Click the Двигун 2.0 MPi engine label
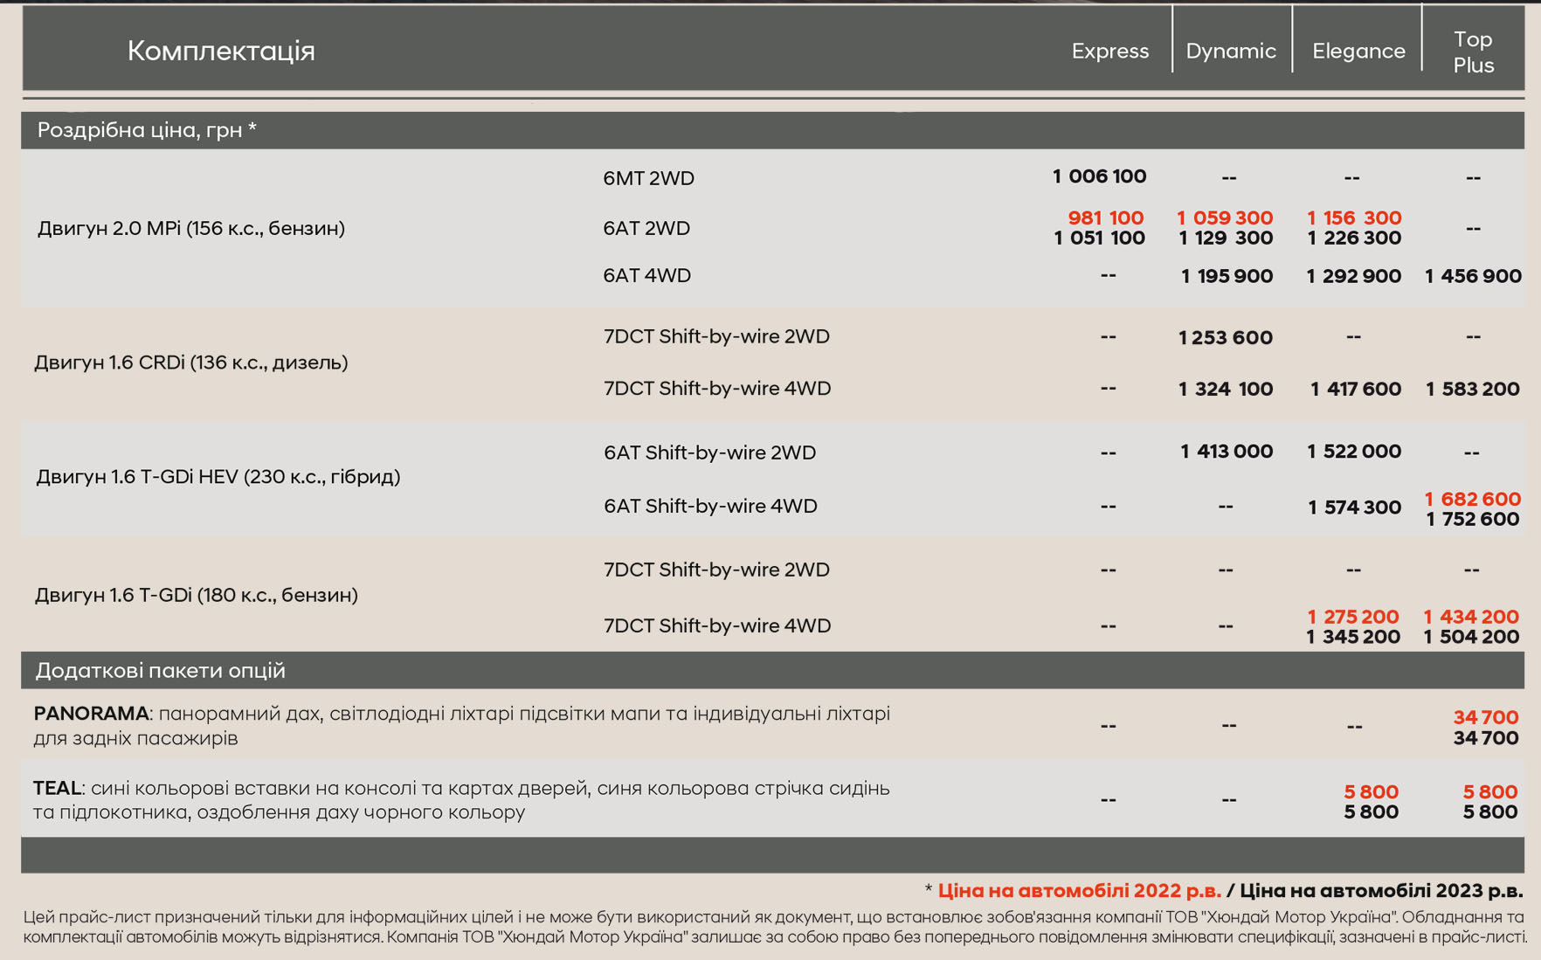 tap(190, 228)
